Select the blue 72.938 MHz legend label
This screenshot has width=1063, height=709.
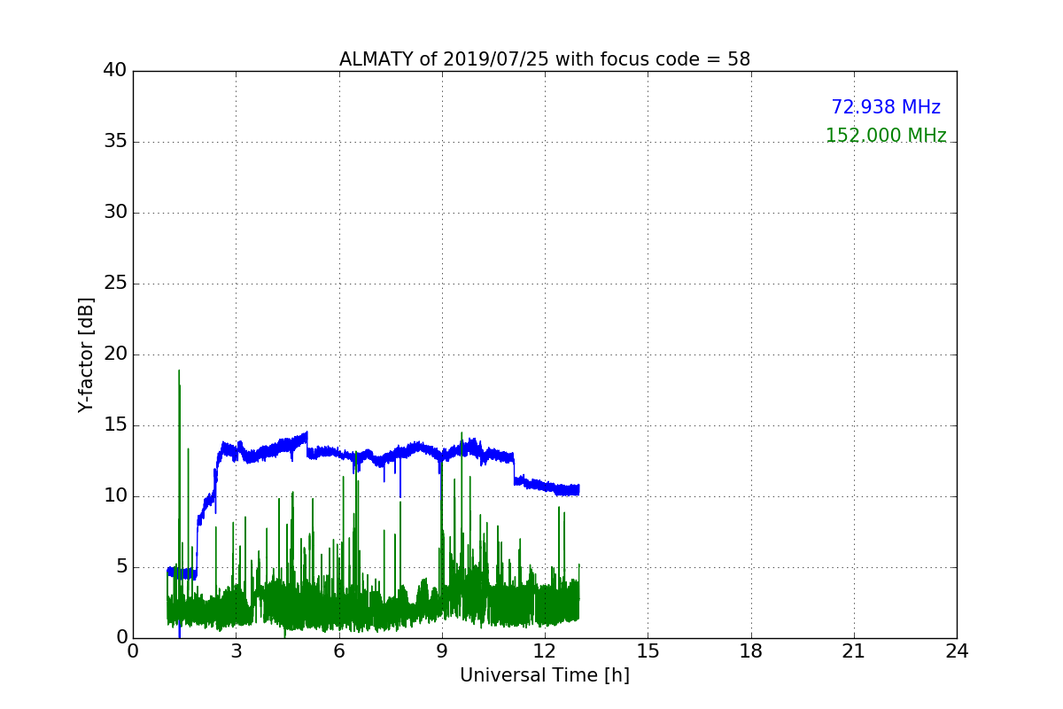click(x=885, y=107)
